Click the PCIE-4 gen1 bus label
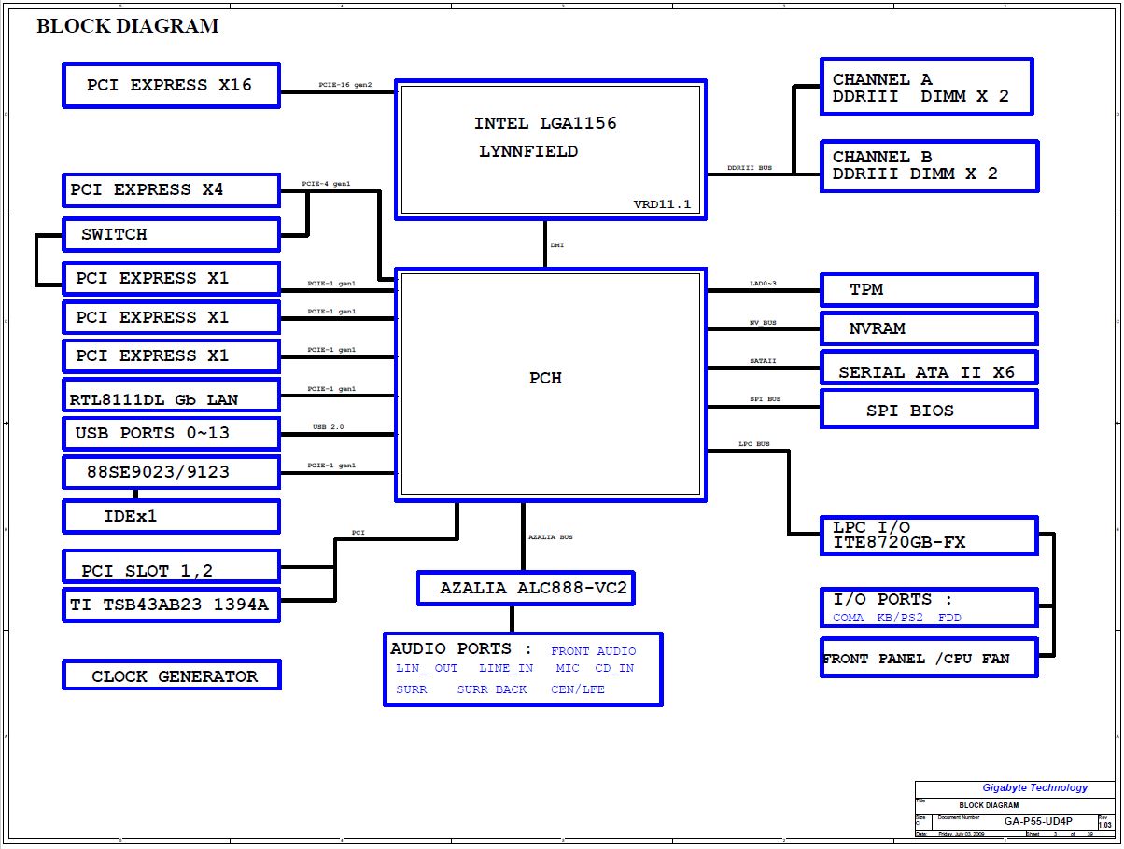Screen dimensions: 1124x849 click(x=326, y=184)
